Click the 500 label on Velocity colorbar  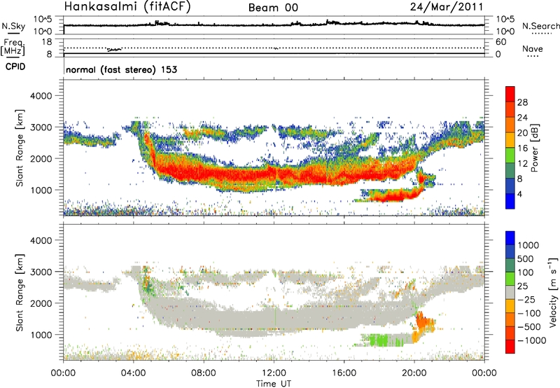(526, 259)
